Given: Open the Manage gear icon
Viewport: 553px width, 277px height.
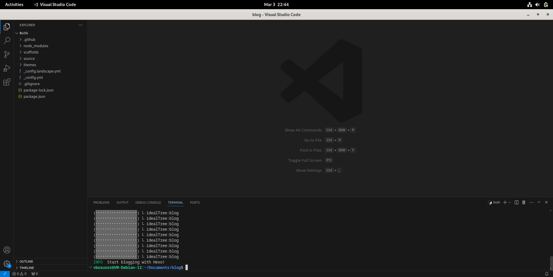Looking at the screenshot, I should (7, 264).
